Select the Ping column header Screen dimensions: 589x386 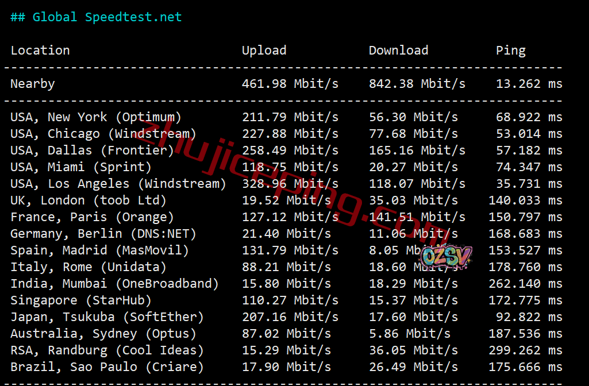pos(510,51)
